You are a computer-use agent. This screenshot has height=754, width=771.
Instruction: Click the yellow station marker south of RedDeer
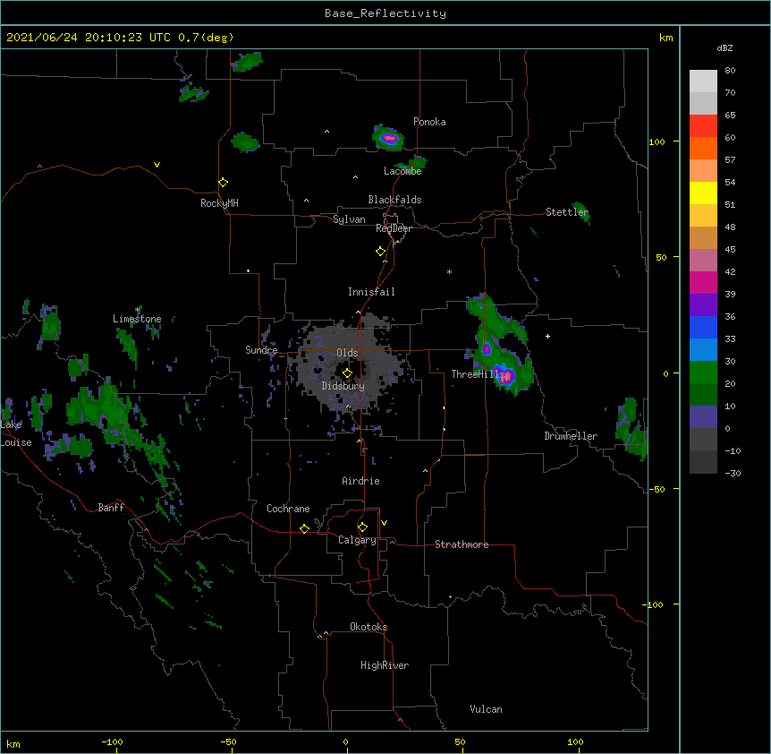(381, 252)
